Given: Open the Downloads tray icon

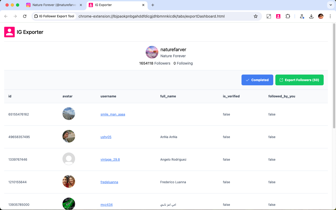Looking at the screenshot, I should pyautogui.click(x=311, y=16).
